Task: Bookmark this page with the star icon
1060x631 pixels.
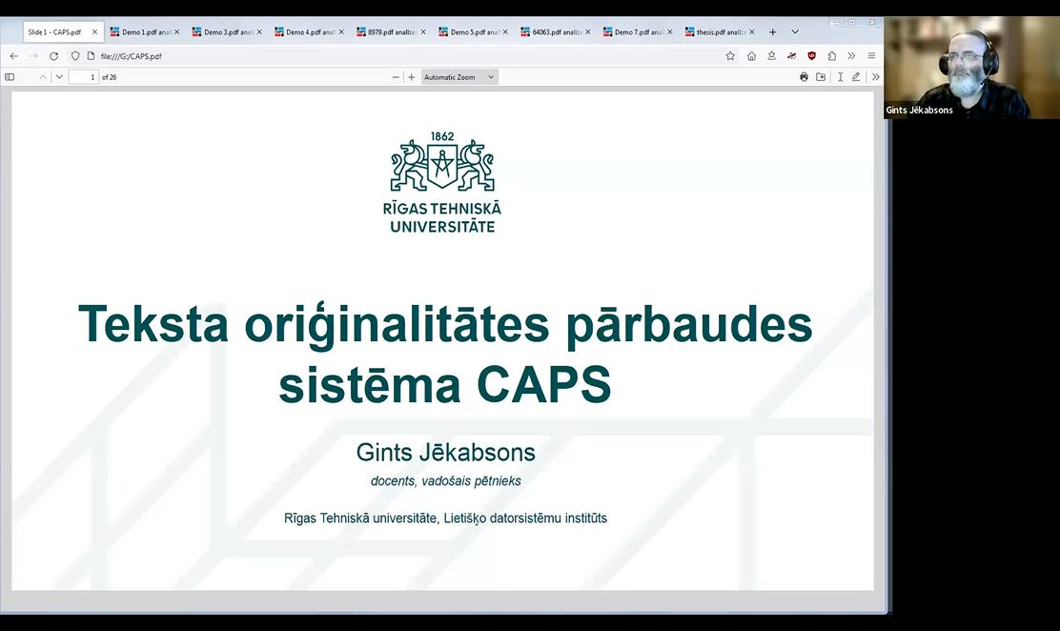Action: click(x=730, y=56)
